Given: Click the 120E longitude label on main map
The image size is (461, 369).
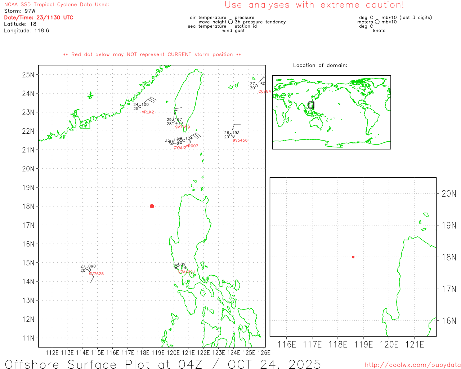Looking at the screenshot, I should [173, 353].
